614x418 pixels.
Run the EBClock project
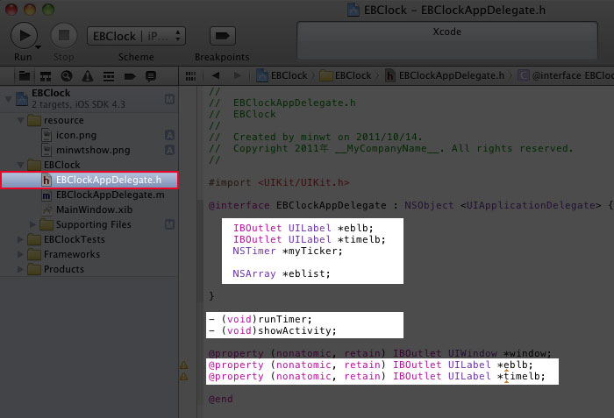(24, 36)
